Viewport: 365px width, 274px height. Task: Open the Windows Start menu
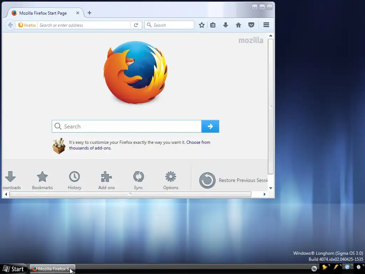14,269
